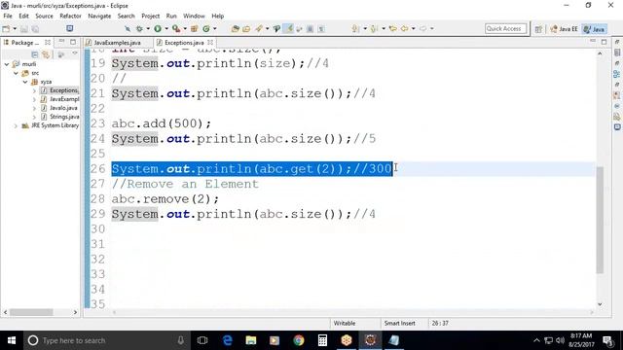
Task: Open the New wizard dropdown arrow
Action: click(15, 28)
